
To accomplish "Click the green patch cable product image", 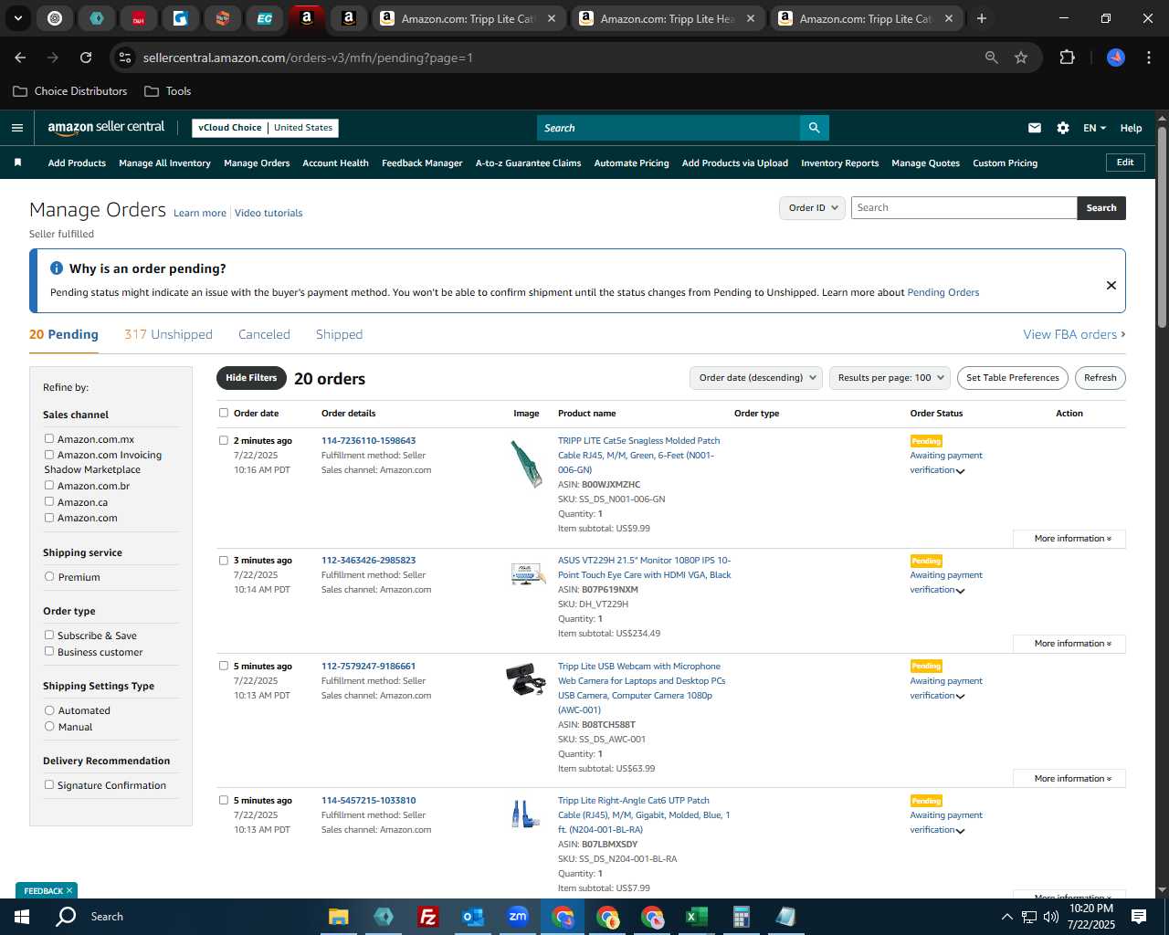I will point(527,464).
